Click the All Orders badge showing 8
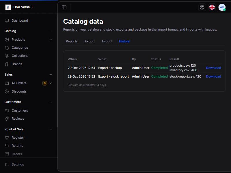This screenshot has height=173, width=231. point(45,83)
